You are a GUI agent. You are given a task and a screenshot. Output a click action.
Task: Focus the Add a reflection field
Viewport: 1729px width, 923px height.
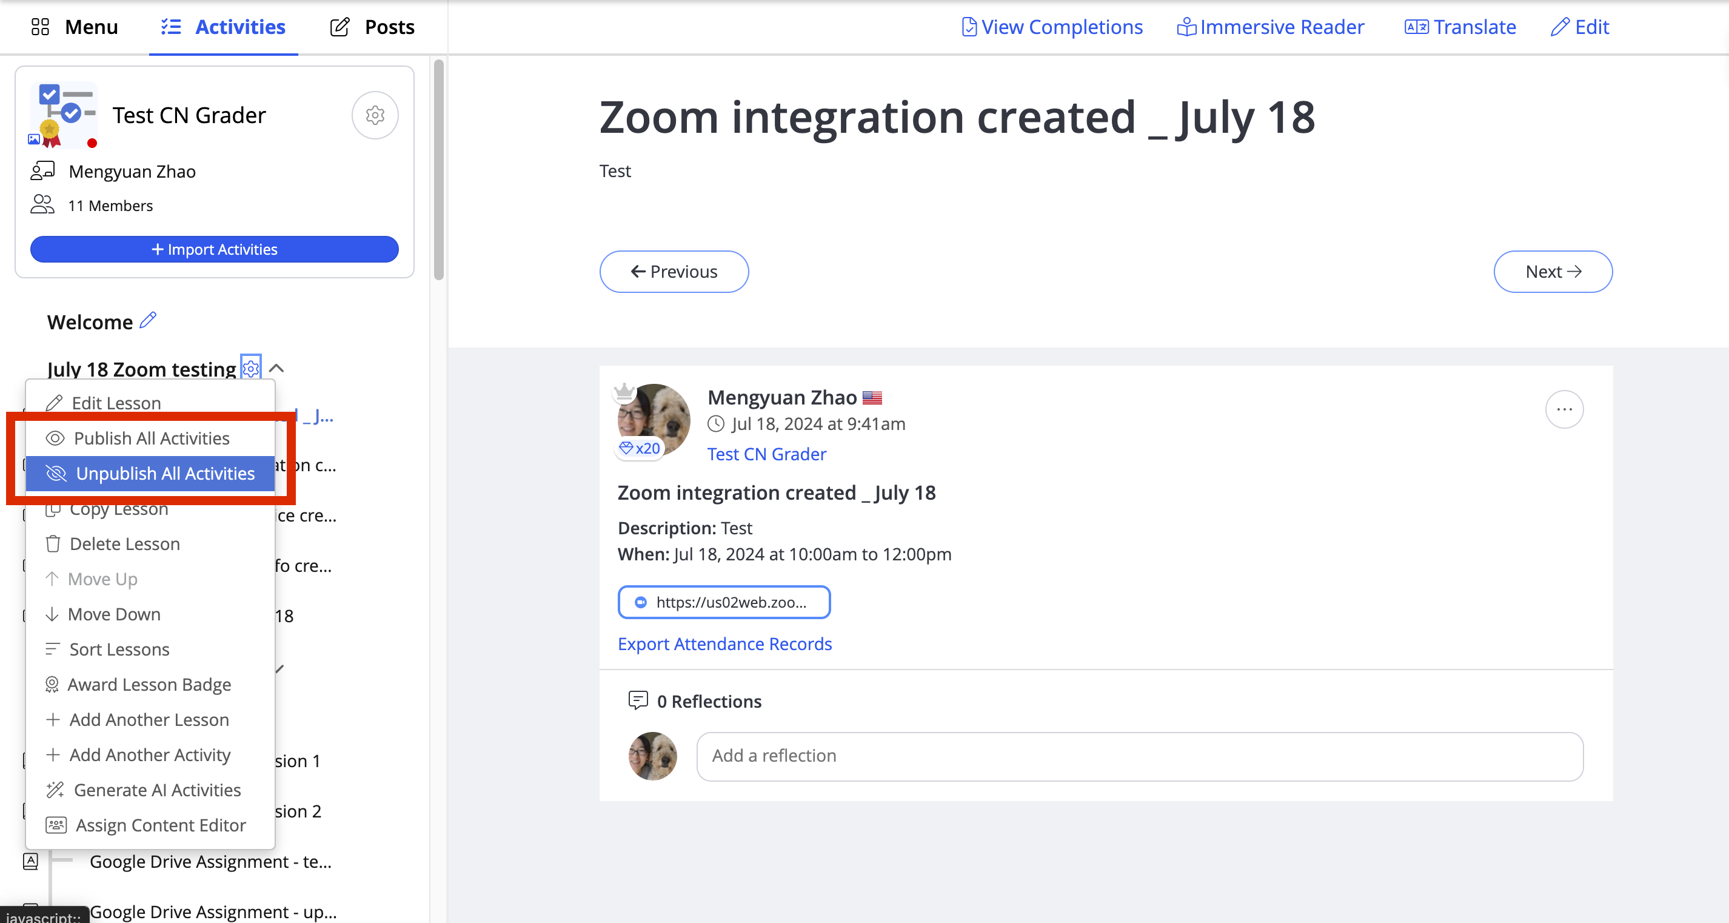coord(1140,756)
